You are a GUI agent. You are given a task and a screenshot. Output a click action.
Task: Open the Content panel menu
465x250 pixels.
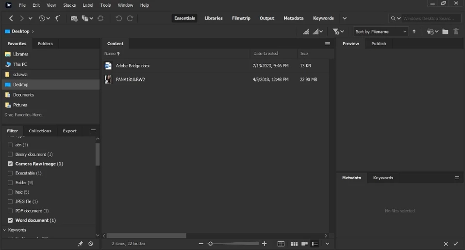click(328, 44)
